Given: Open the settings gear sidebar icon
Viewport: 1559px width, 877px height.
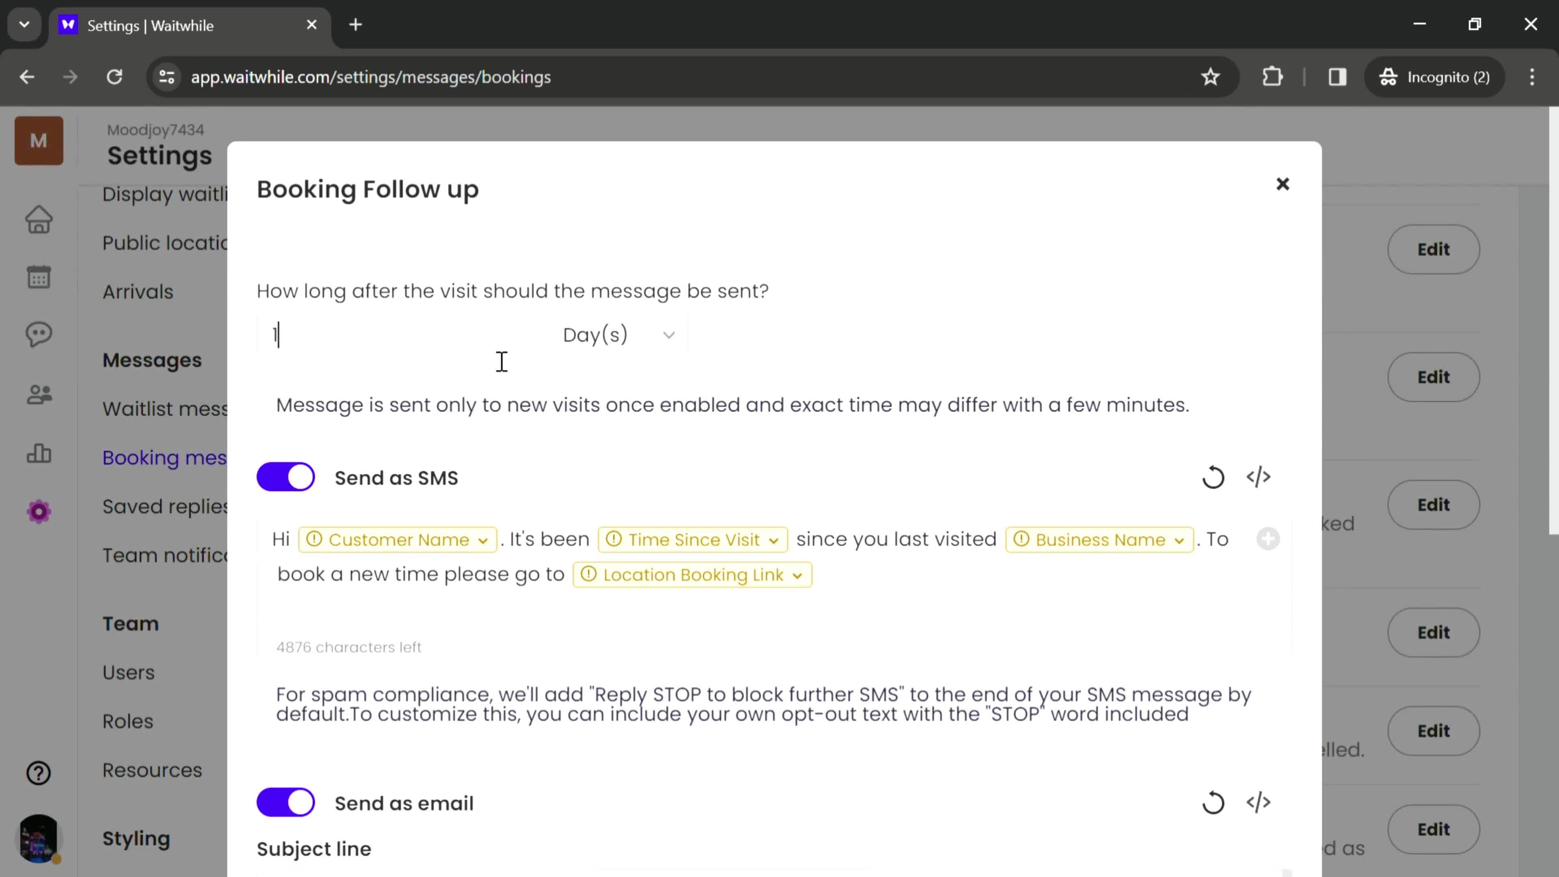Looking at the screenshot, I should point(39,512).
